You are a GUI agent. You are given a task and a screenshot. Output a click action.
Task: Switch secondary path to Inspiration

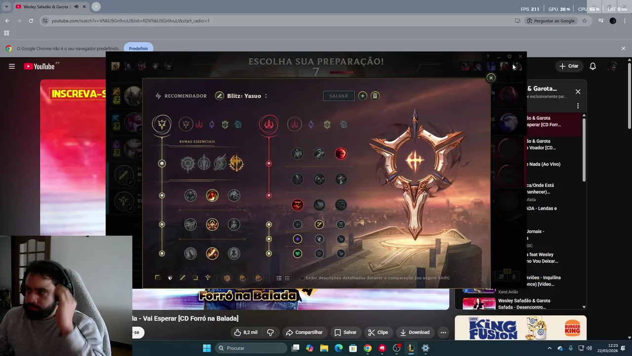344,125
